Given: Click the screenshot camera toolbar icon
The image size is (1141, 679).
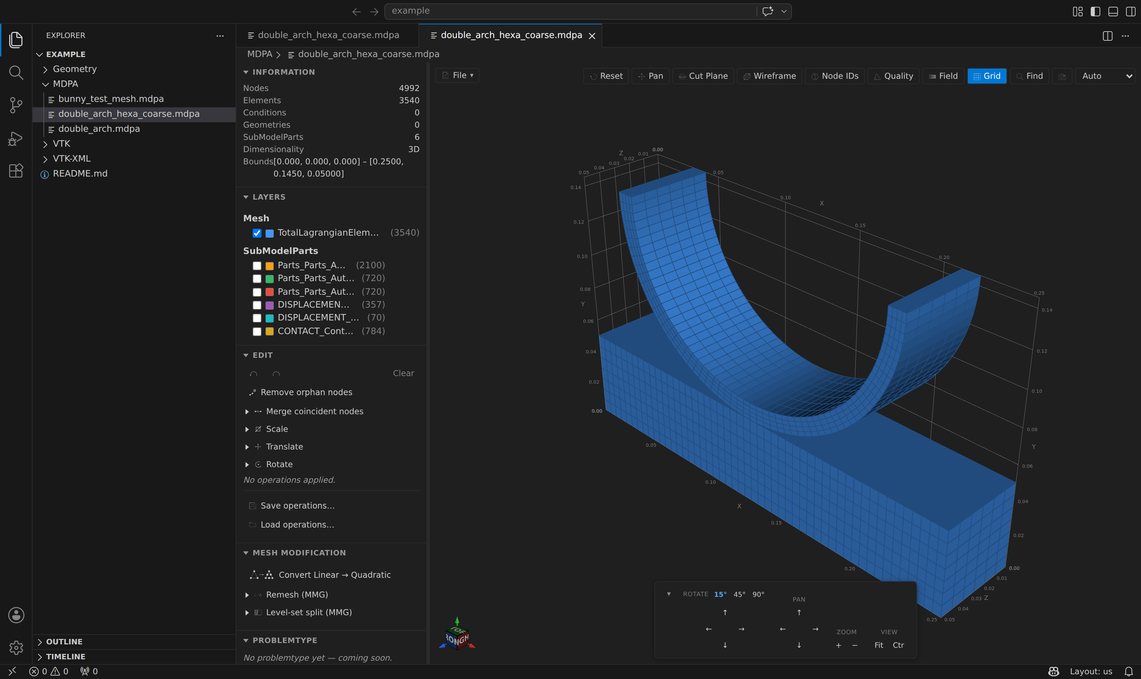Looking at the screenshot, I should [x=1062, y=76].
